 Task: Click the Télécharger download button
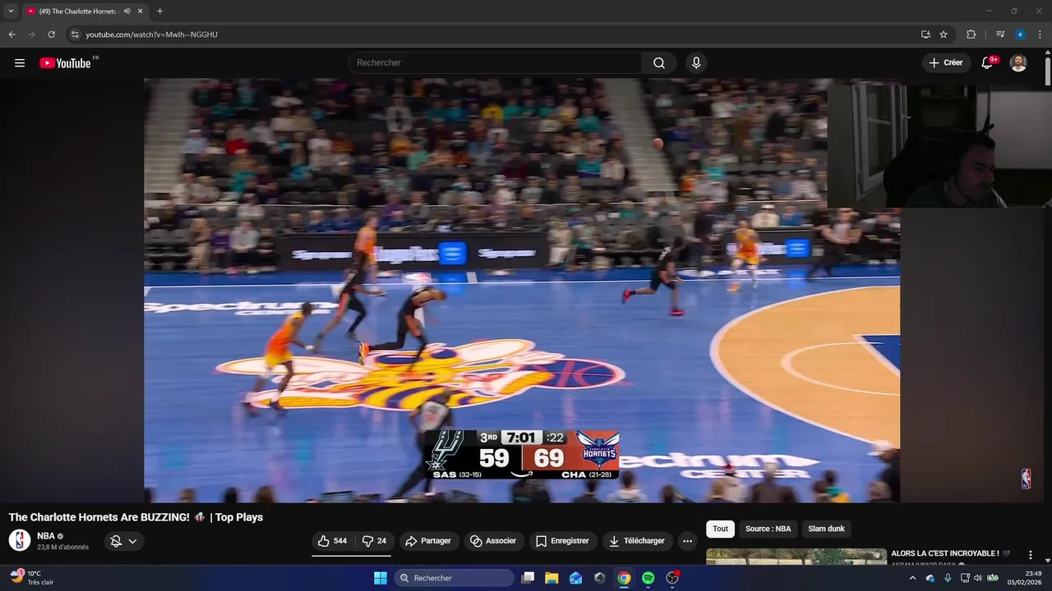(638, 541)
